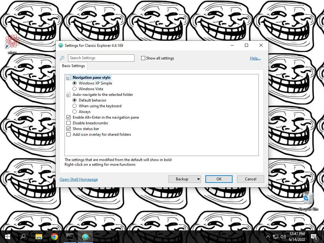Viewport: 324px width, 243px height.
Task: Launch Google Chrome from the taskbar
Action: (x=54, y=237)
